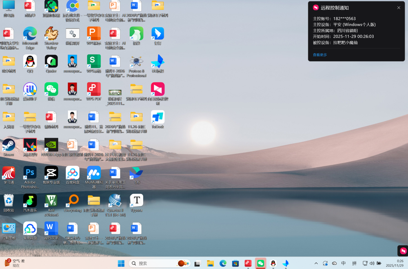
Task: Open the Stardew Valley shortcut
Action: pos(51,34)
